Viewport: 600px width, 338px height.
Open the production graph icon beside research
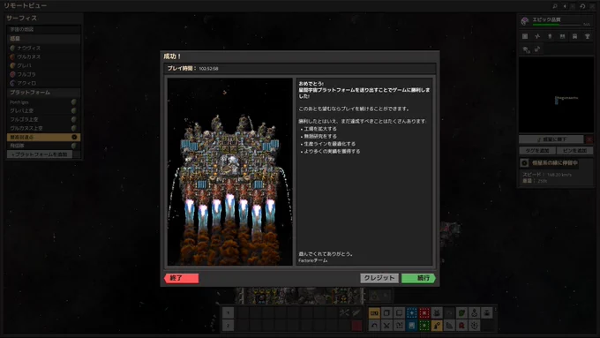(537, 36)
